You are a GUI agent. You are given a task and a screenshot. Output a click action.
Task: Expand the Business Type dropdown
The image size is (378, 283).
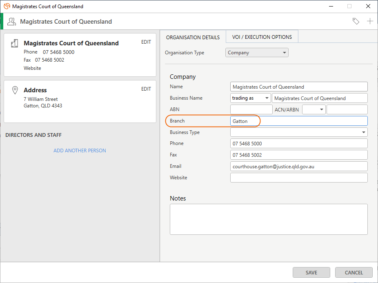[299, 132]
